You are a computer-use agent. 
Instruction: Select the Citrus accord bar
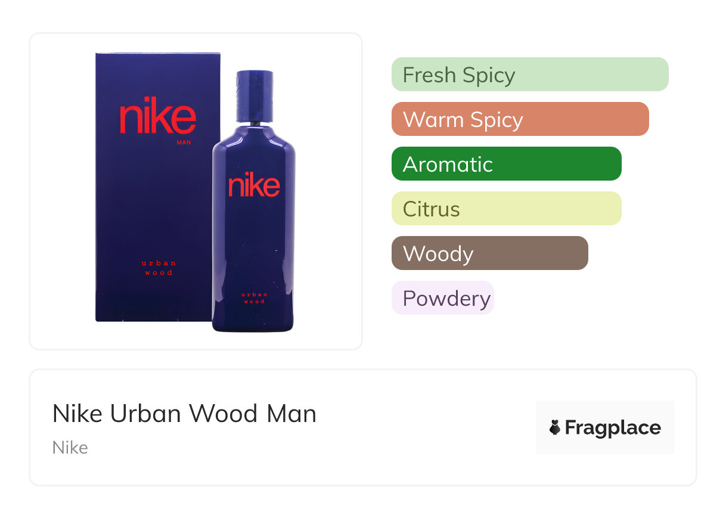(x=506, y=209)
